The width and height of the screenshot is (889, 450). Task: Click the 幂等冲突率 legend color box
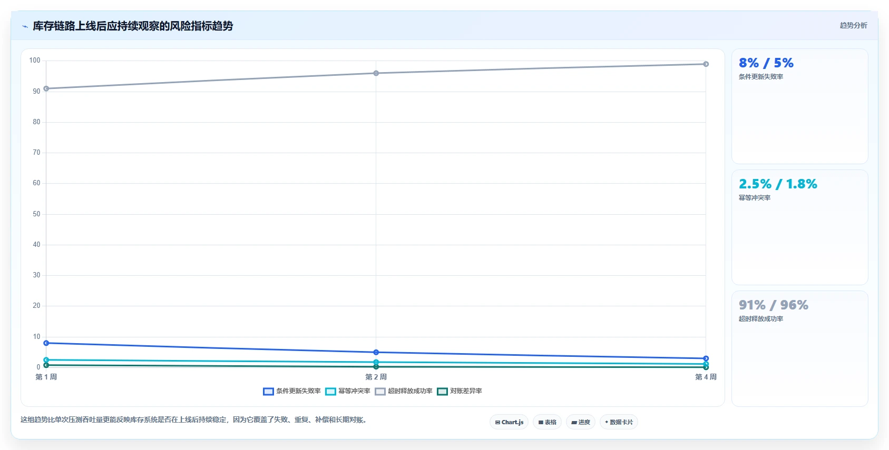click(330, 391)
